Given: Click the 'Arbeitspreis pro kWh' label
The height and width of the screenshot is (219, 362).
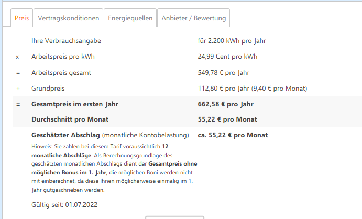Looking at the screenshot, I should point(63,57).
